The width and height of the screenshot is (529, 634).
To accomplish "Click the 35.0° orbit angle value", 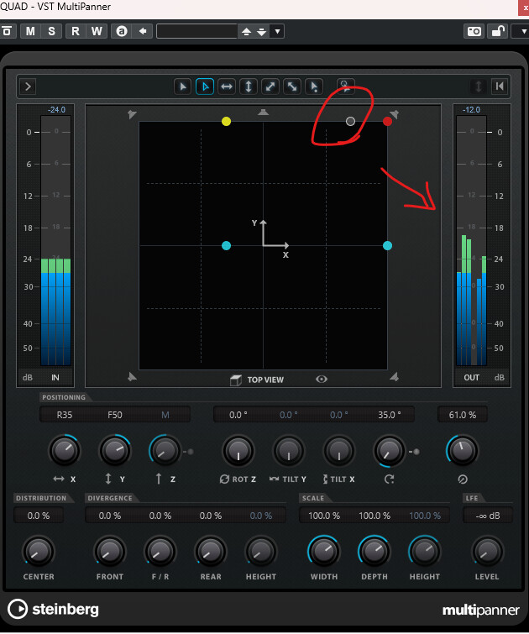I will pos(390,415).
